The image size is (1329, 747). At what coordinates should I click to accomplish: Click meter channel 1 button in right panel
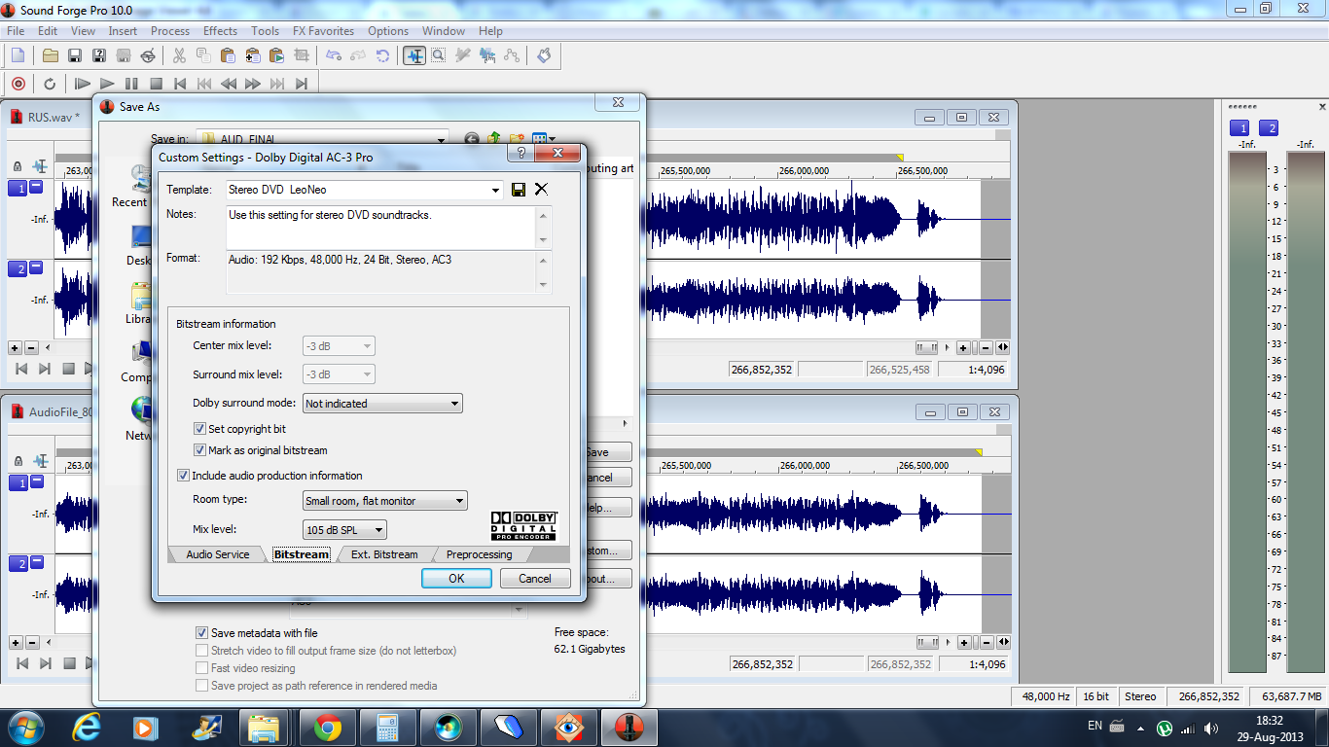pos(1239,128)
